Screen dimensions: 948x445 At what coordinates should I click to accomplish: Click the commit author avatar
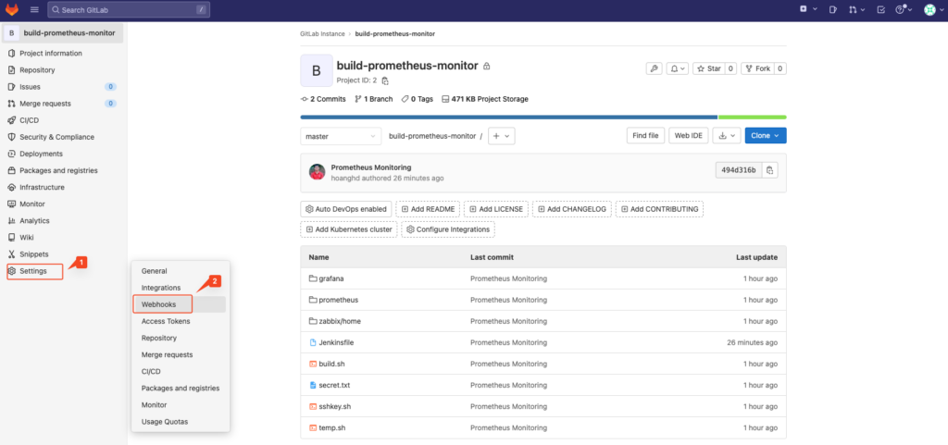pos(317,172)
